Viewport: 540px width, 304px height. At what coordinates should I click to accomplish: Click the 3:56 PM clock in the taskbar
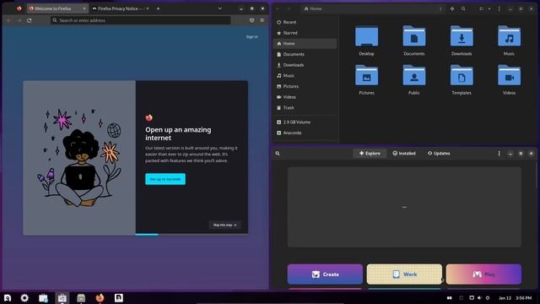click(x=524, y=298)
